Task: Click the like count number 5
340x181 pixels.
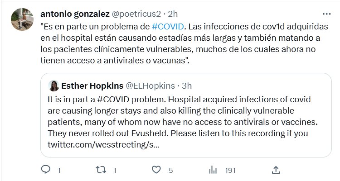Action: tap(171, 171)
